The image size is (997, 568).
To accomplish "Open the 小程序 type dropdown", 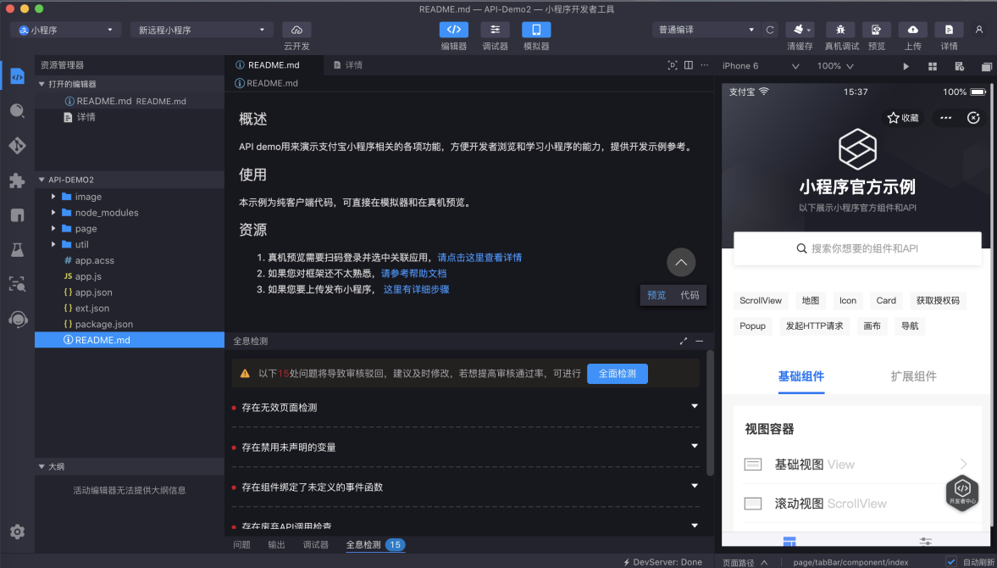I will point(65,30).
